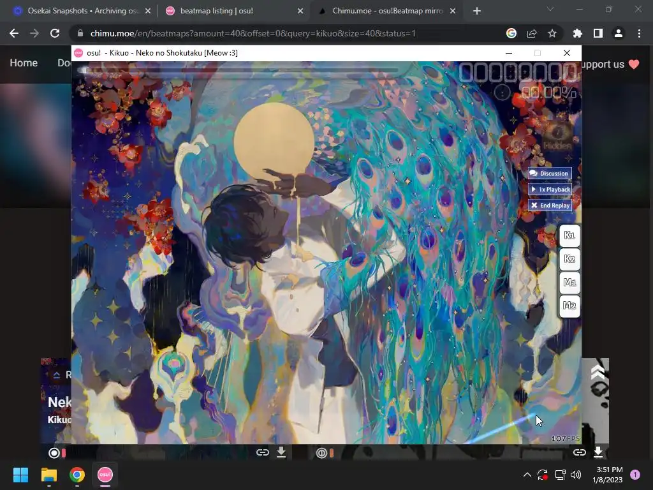Viewport: 653px width, 490px height.
Task: Open File Explorer from taskbar
Action: tap(48, 475)
